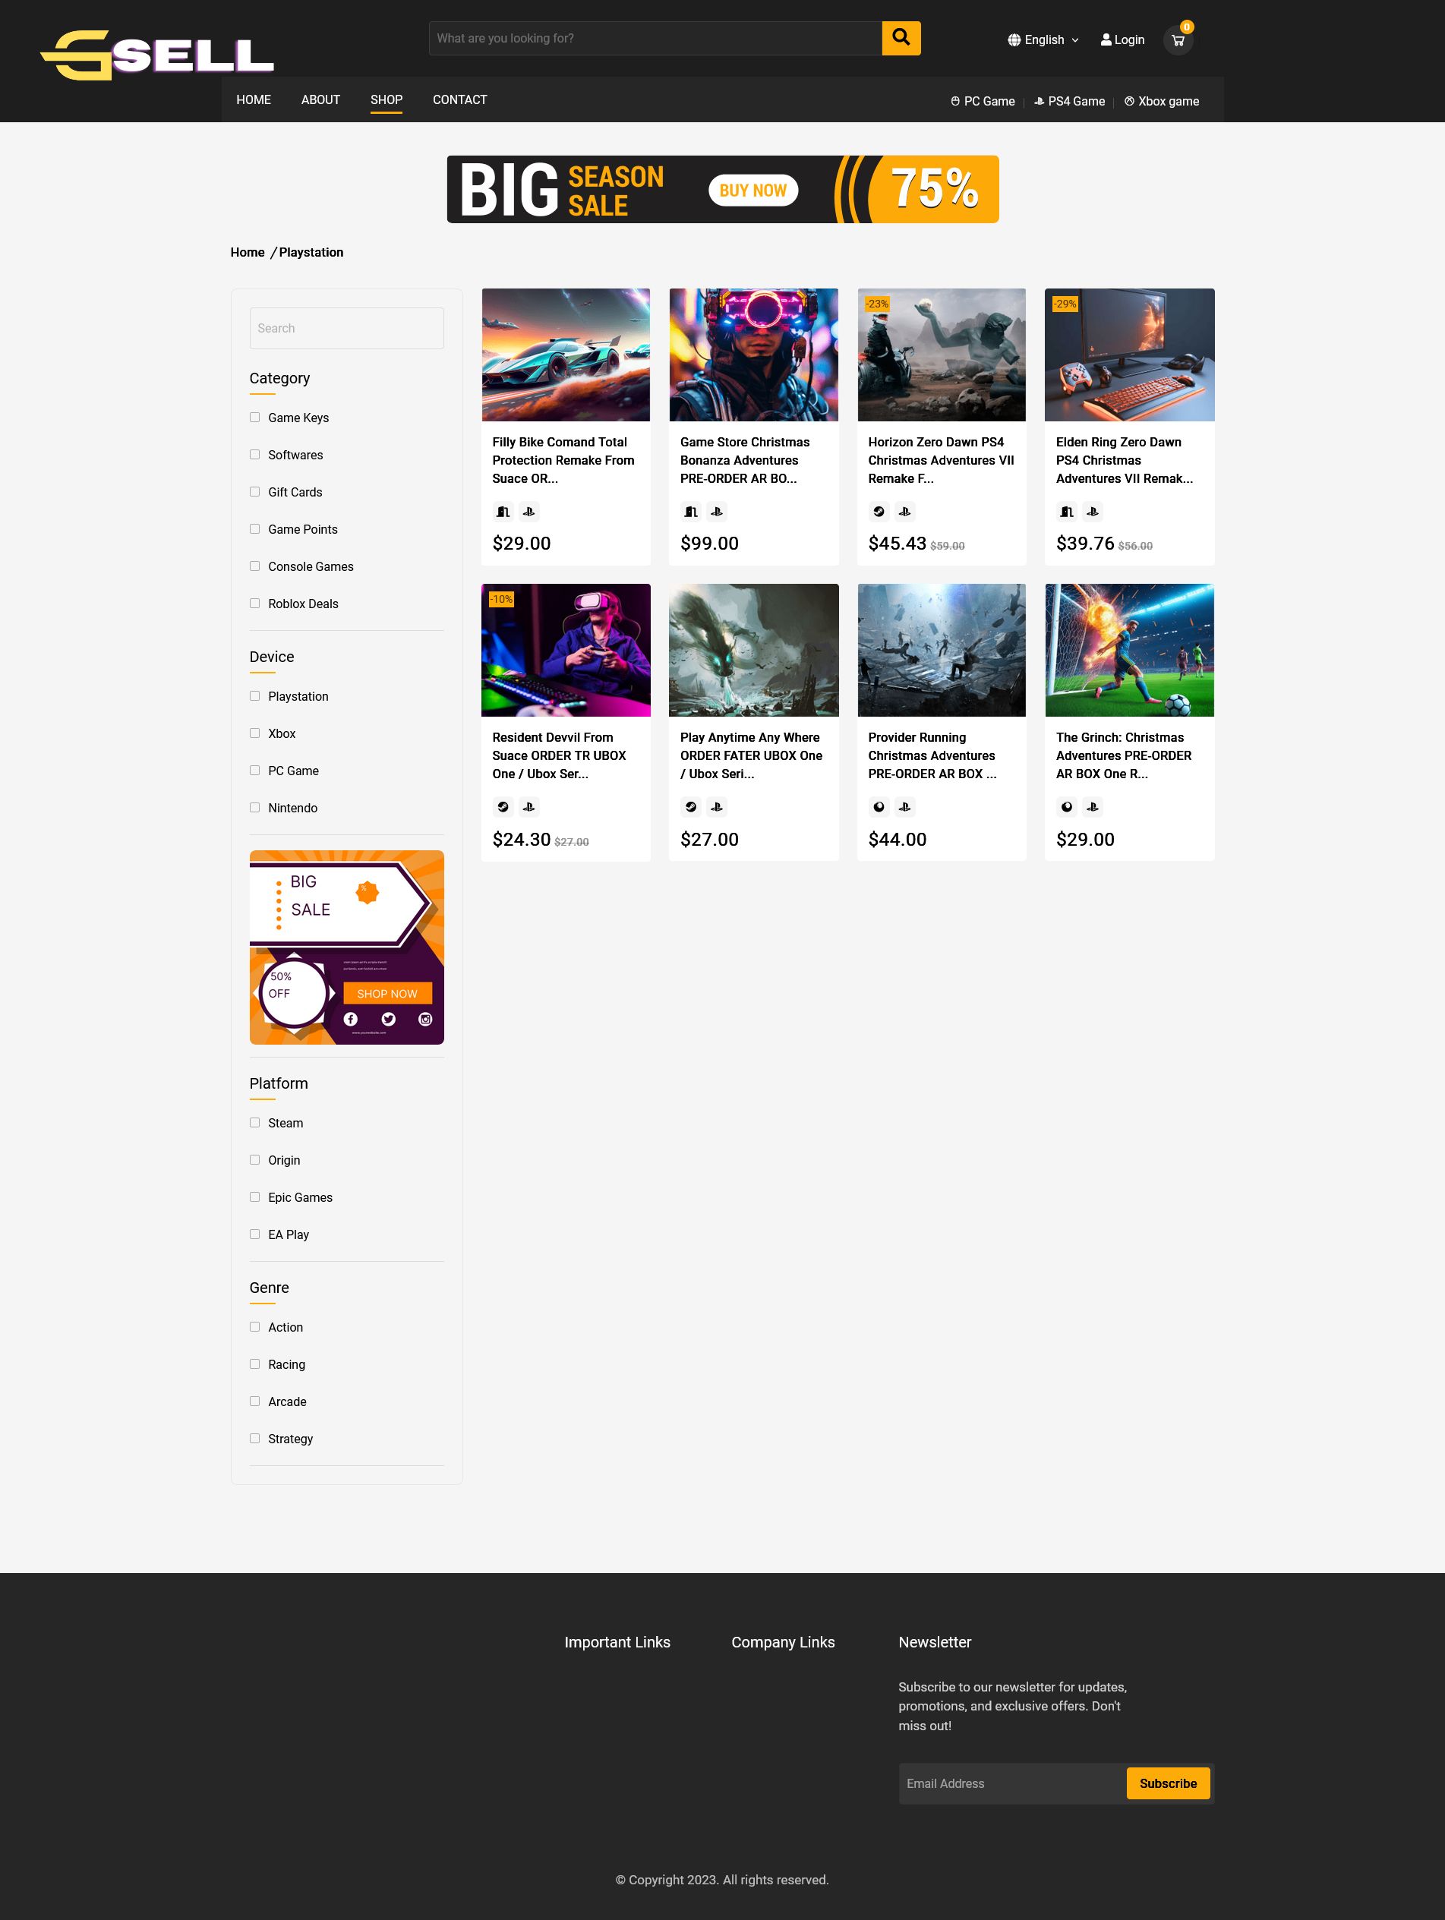Click the Home breadcrumb link

click(248, 253)
